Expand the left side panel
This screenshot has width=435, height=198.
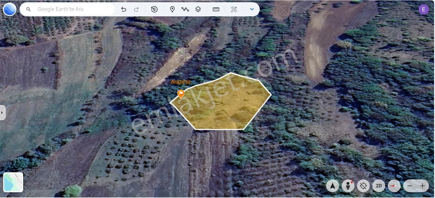(3, 112)
